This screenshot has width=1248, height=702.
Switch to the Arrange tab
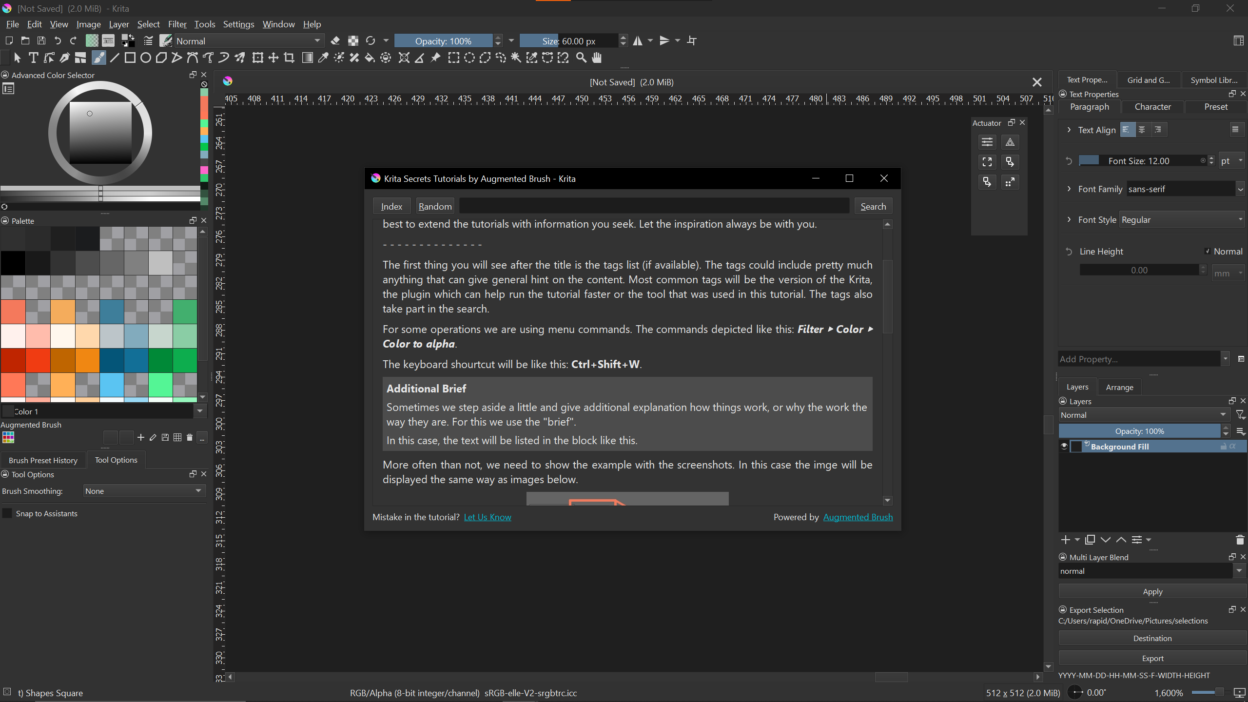1119,387
